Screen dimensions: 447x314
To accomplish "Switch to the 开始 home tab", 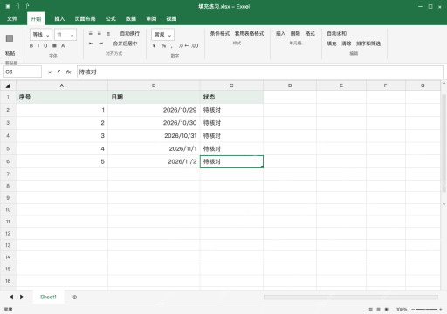I will pos(36,19).
